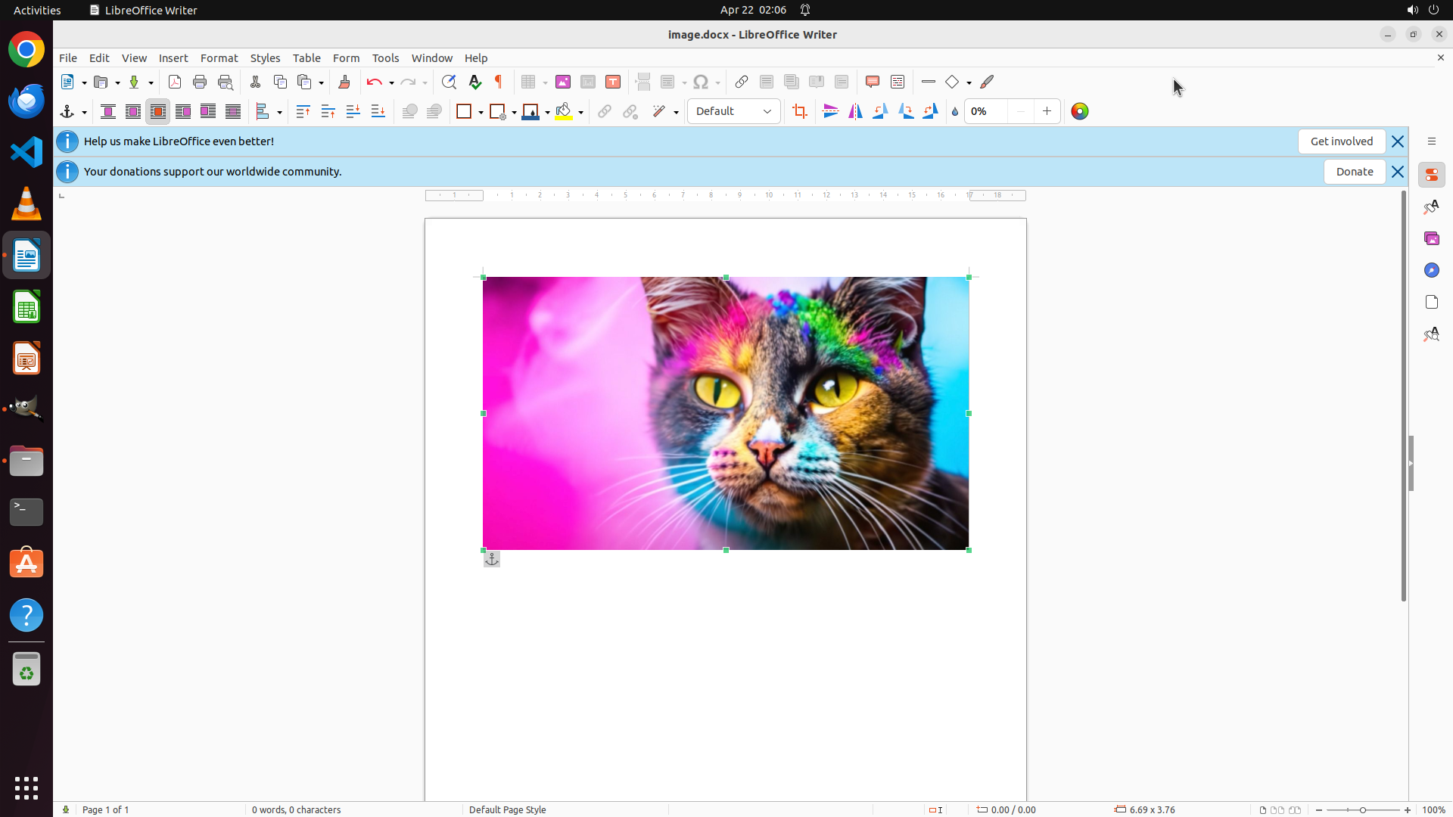
Task: Open the image Color toolbar wheel
Action: click(x=1080, y=111)
